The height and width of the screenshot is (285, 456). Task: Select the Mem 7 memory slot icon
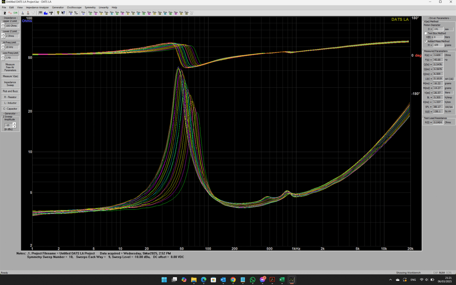(x=122, y=13)
